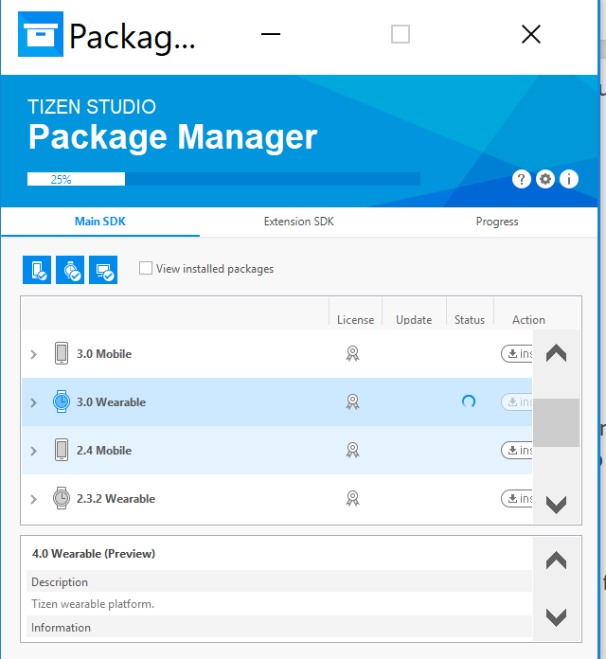Viewport: 606px width, 659px height.
Task: Open the settings gear icon
Action: tap(545, 180)
